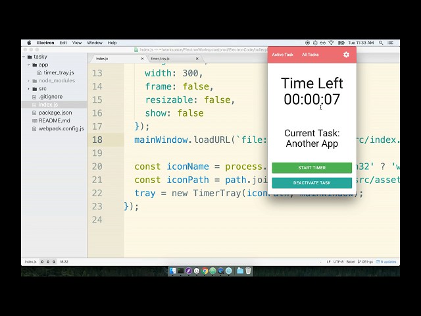This screenshot has width=421, height=316.
Task: Click the git branch indicator in status bar
Action: 366,262
